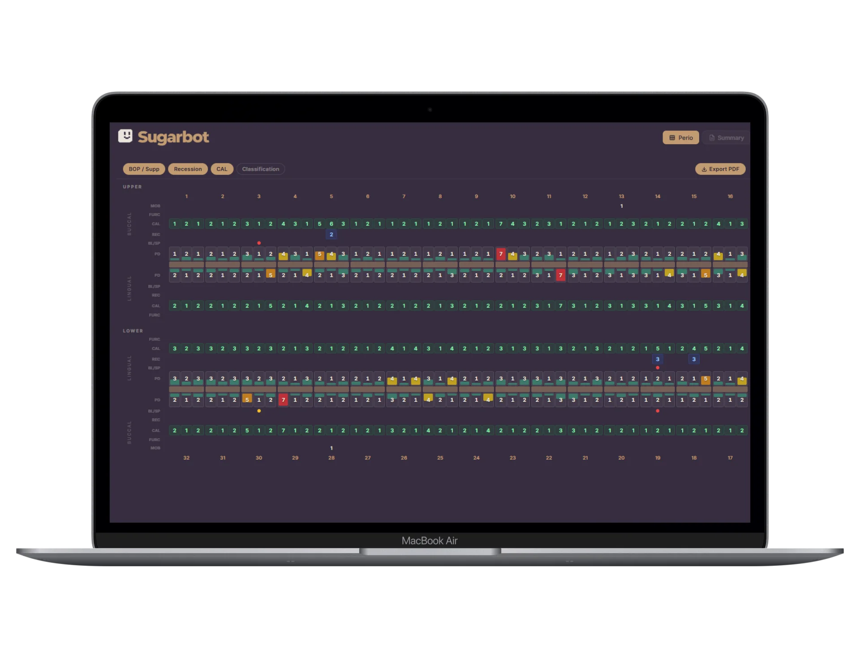
Task: Select lower tooth number 17 label
Action: tap(730, 458)
